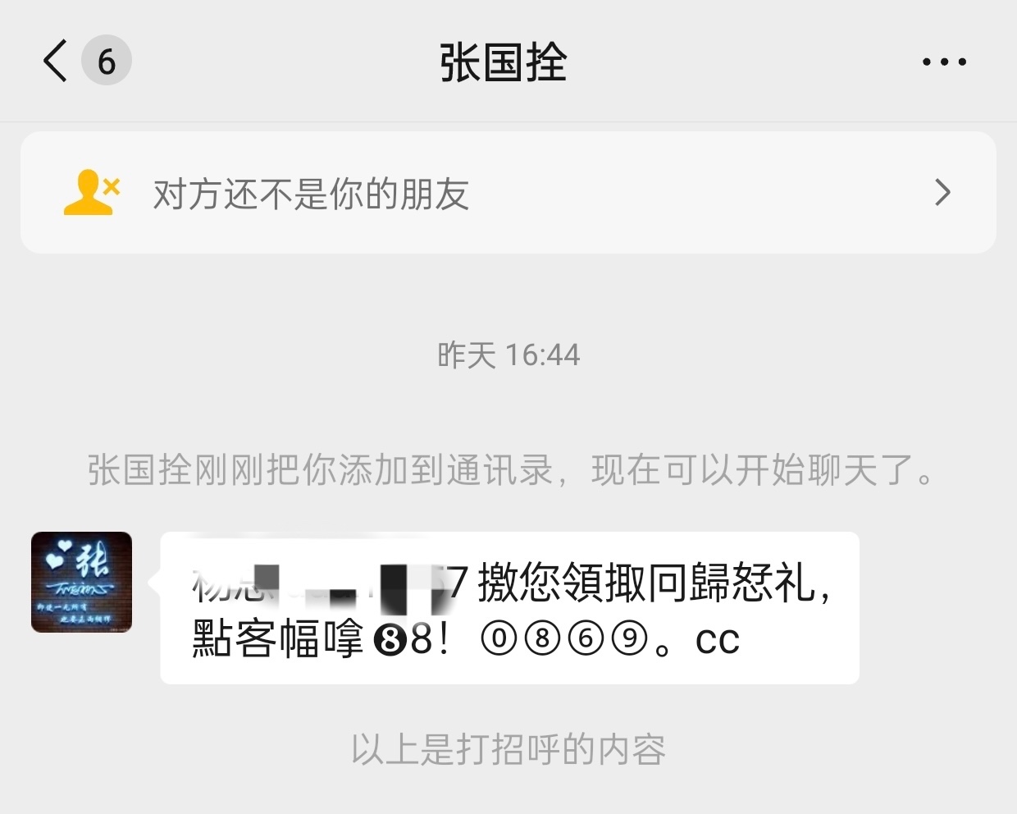The height and width of the screenshot is (814, 1017).
Task: Tap the �European-free text 撴您領揤回歸怒礼 line
Action: coord(645,583)
